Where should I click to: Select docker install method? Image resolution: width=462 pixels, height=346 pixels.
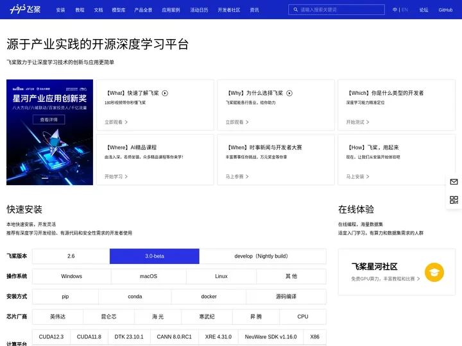click(x=209, y=297)
